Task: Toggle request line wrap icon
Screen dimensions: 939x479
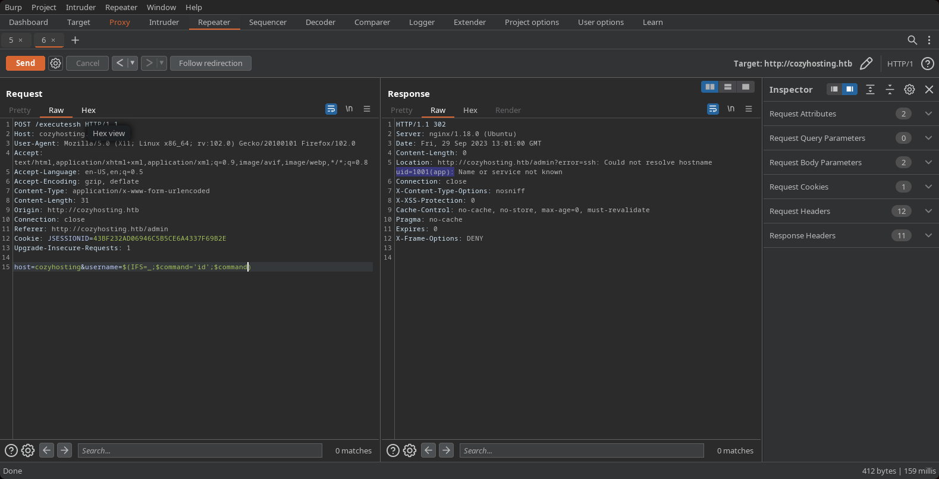Action: click(331, 109)
